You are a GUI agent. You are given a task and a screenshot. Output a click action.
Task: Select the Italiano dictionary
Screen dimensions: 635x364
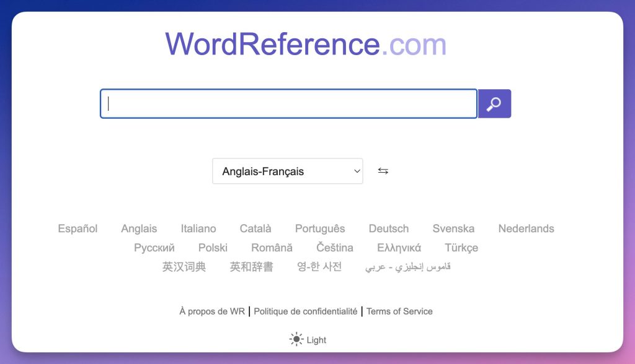point(198,228)
